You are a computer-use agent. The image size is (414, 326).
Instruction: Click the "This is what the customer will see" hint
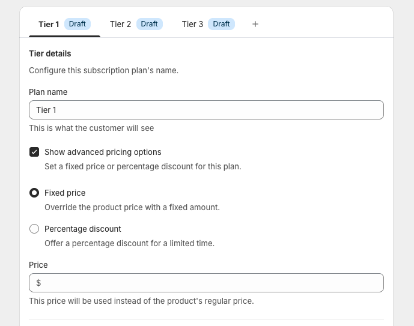(x=91, y=128)
